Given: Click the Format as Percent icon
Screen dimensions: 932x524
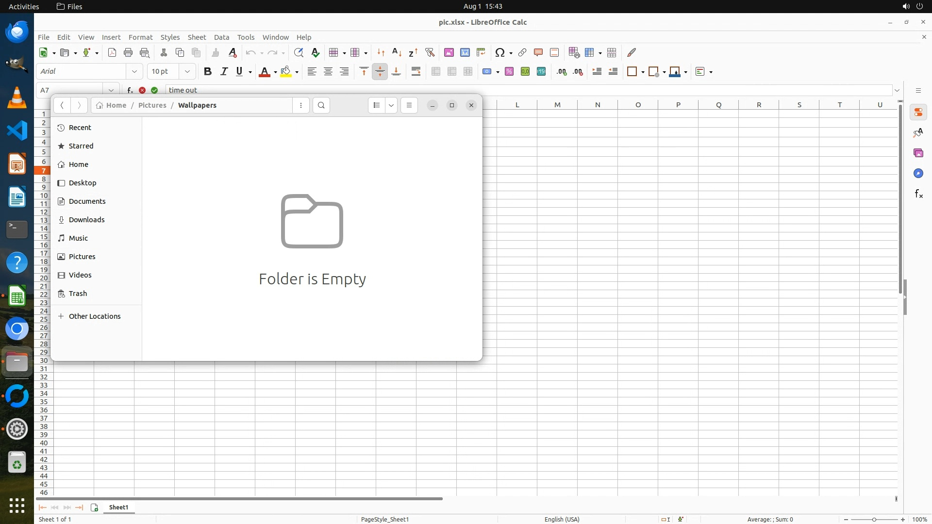Looking at the screenshot, I should point(509,72).
